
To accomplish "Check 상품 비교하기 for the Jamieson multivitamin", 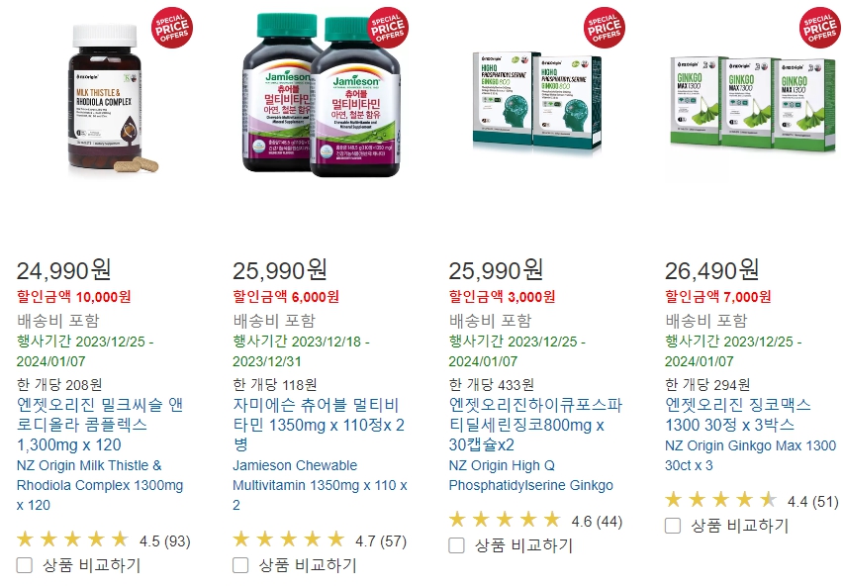I will [240, 565].
